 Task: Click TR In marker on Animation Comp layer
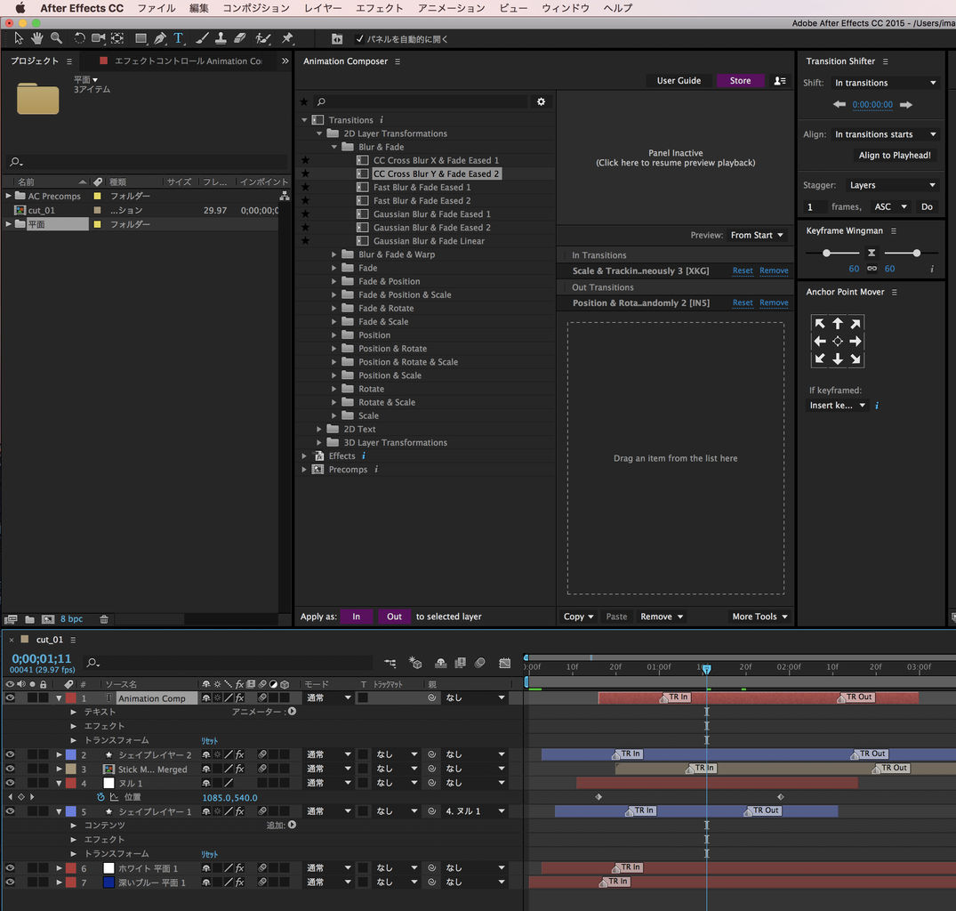(x=676, y=697)
